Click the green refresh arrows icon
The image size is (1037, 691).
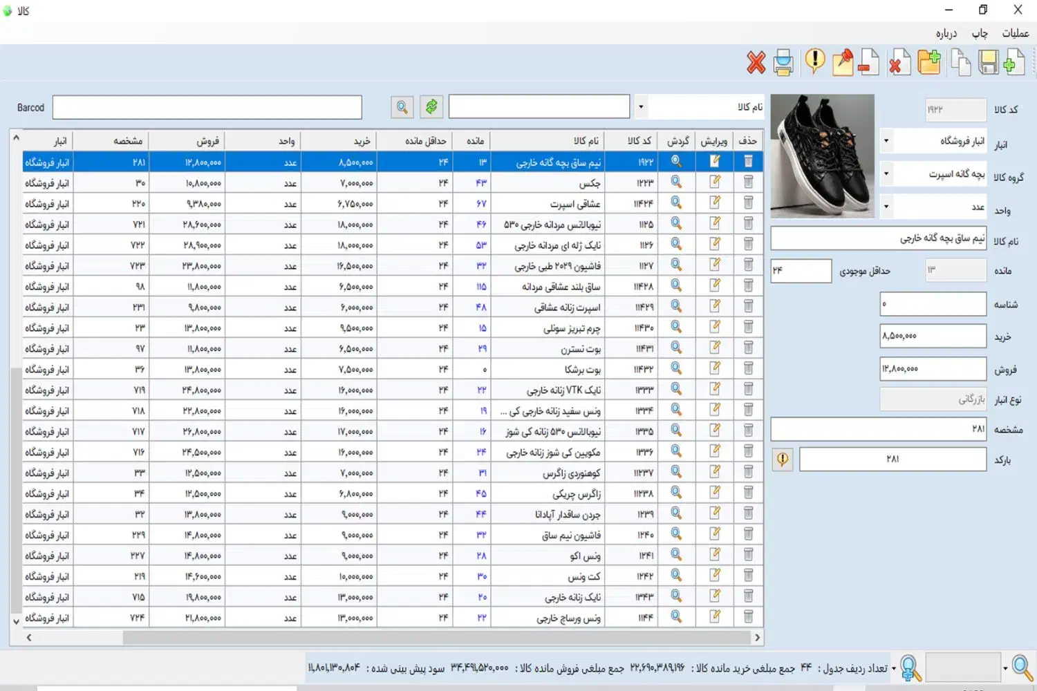tap(431, 106)
